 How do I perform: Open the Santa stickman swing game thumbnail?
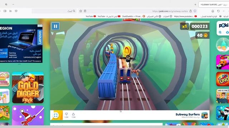(28, 116)
